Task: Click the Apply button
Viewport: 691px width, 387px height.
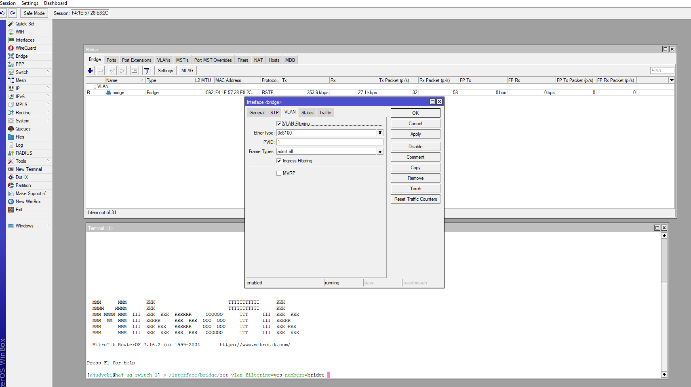Action: (415, 134)
